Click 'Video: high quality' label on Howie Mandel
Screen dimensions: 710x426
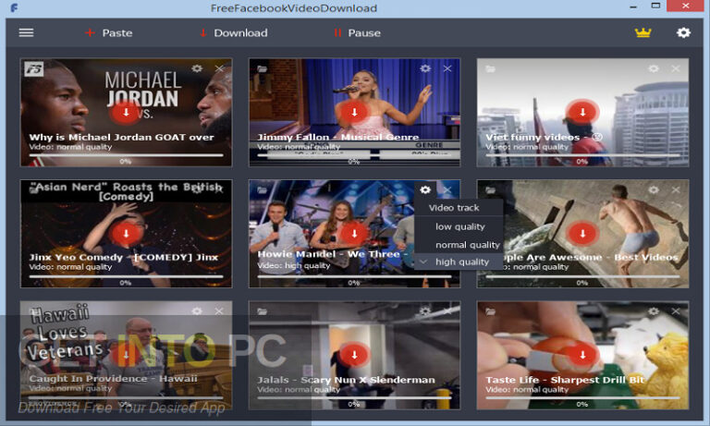293,266
